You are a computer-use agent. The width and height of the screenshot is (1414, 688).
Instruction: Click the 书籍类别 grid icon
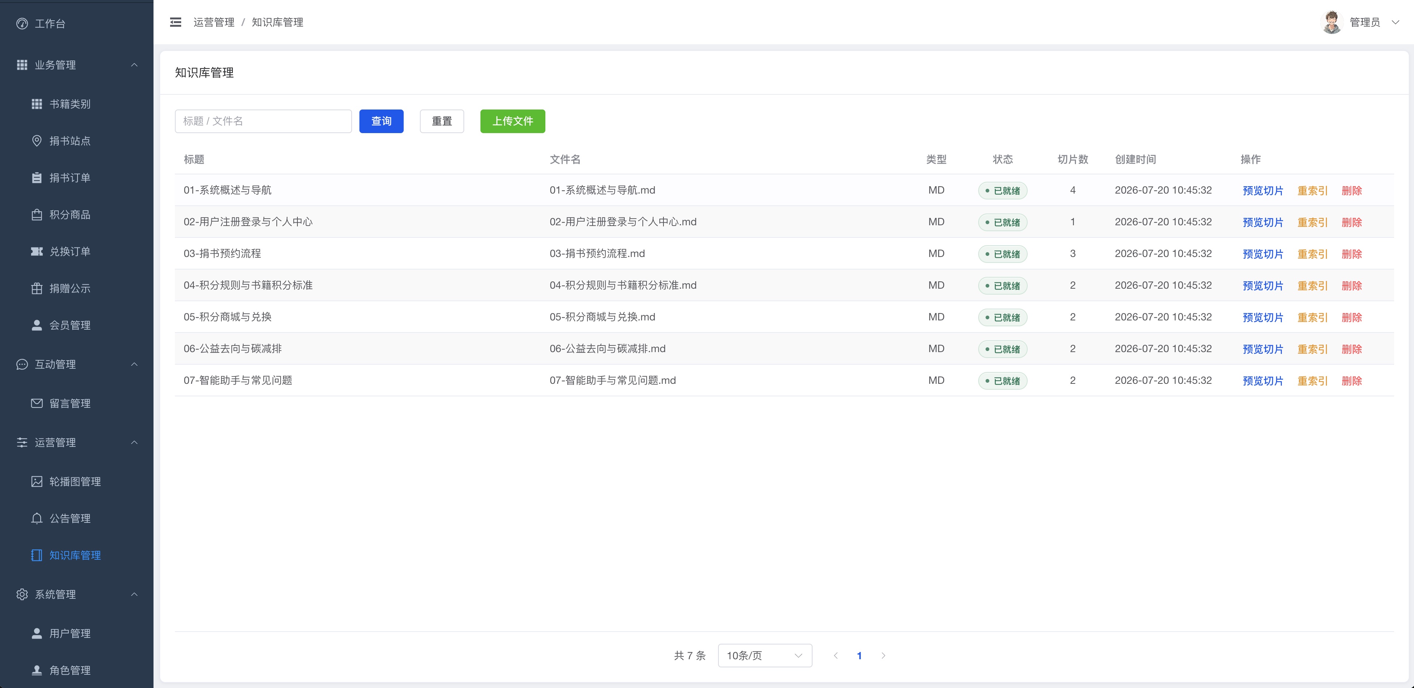(37, 104)
